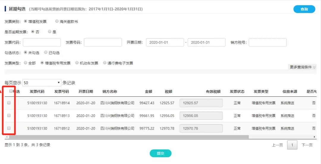The height and width of the screenshot is (164, 321).
Task: Select the 海关缴款书 invoice category radio
Action: [57, 21]
